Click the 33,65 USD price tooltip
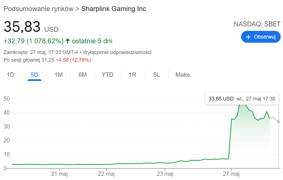The width and height of the screenshot is (283, 180). tap(221, 99)
